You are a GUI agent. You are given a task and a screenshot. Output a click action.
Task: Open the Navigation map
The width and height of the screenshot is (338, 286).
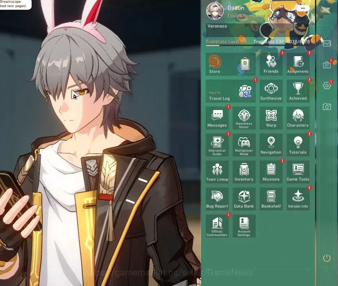pos(271,145)
